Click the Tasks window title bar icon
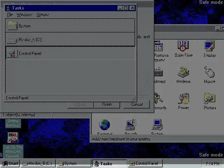 8,8
